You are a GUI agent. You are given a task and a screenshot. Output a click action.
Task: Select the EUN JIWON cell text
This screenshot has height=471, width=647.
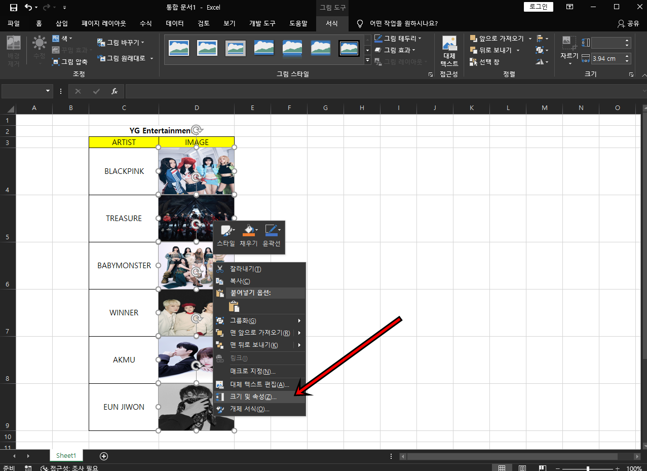click(124, 407)
